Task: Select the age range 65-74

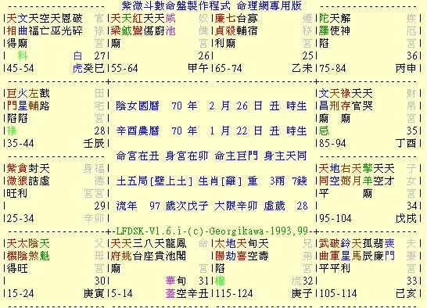Action: (228, 68)
